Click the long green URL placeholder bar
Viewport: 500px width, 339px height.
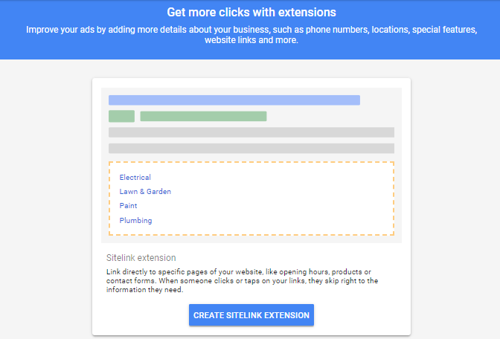pyautogui.click(x=203, y=116)
